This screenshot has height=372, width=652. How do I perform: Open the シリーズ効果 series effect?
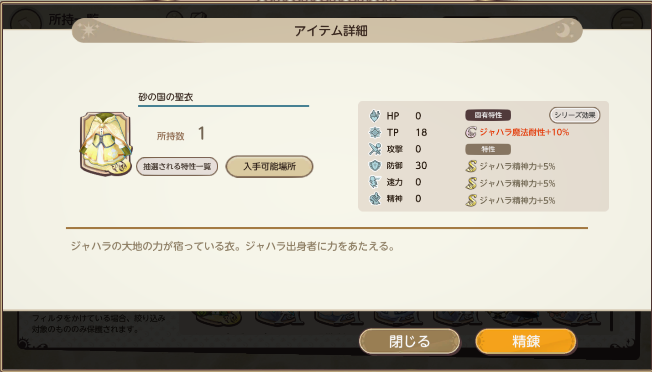coord(574,115)
